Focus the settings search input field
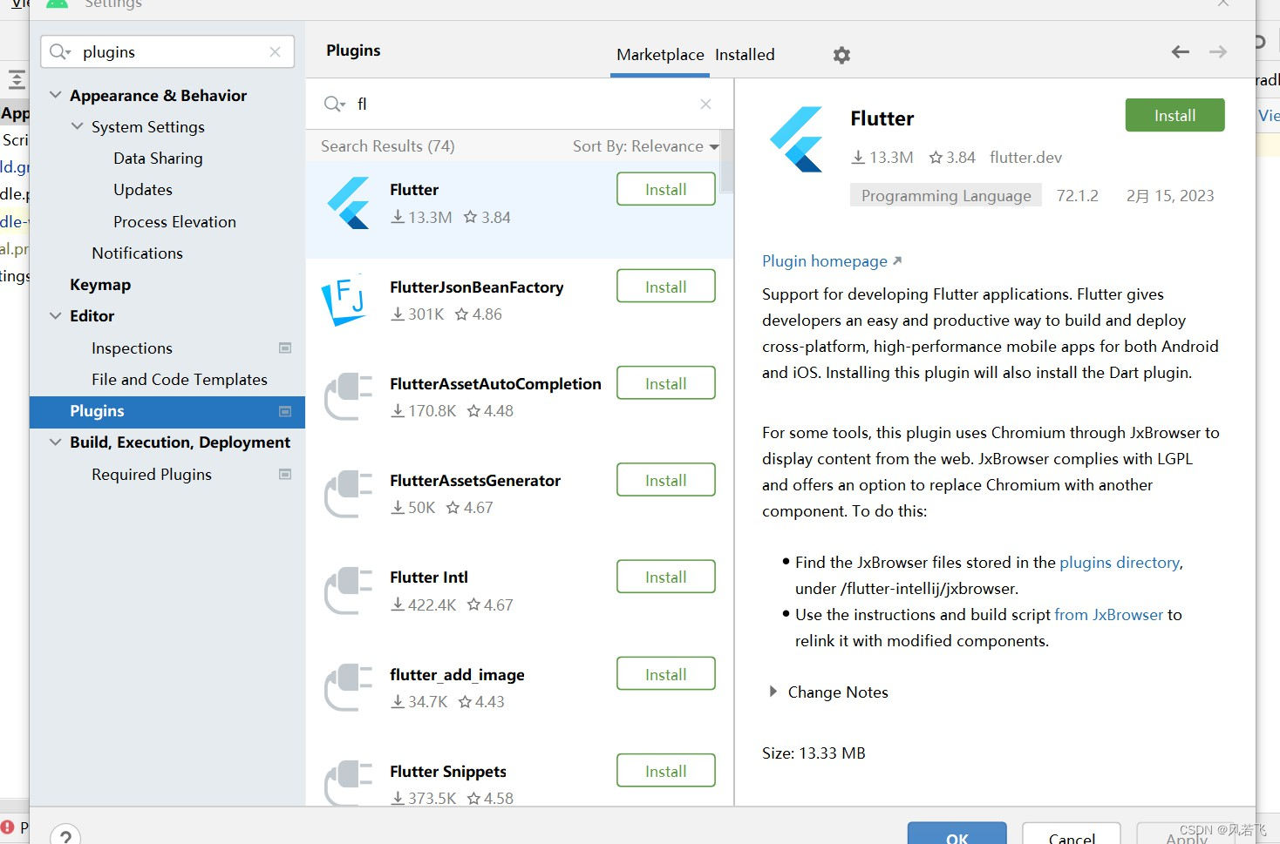 point(167,52)
